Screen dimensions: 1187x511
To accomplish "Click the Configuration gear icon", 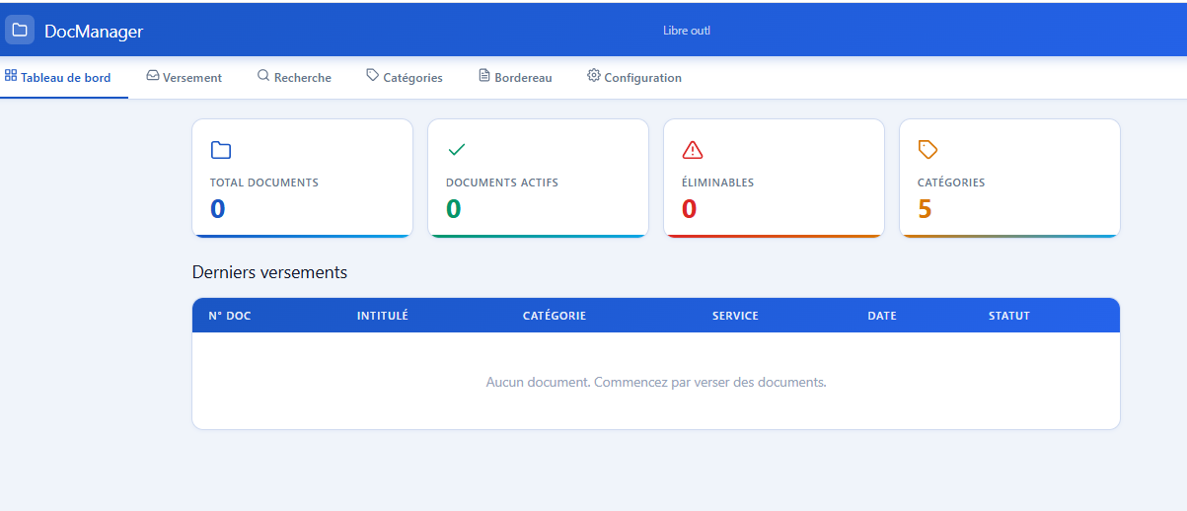I will click(x=594, y=76).
